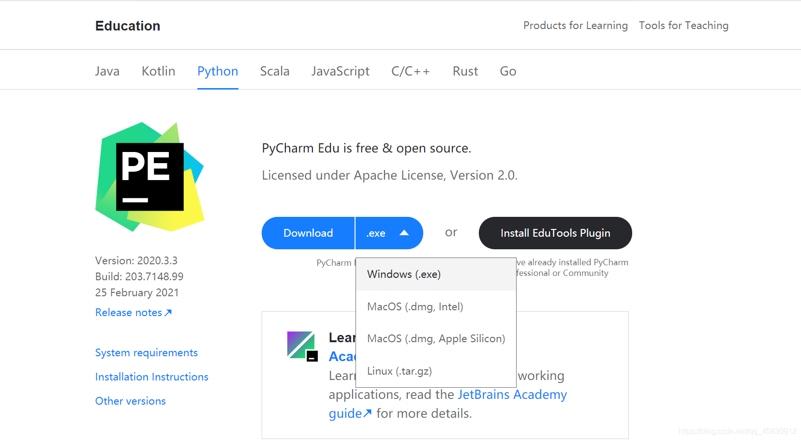Switch to the JavaScript tab
The image size is (801, 440).
[341, 71]
